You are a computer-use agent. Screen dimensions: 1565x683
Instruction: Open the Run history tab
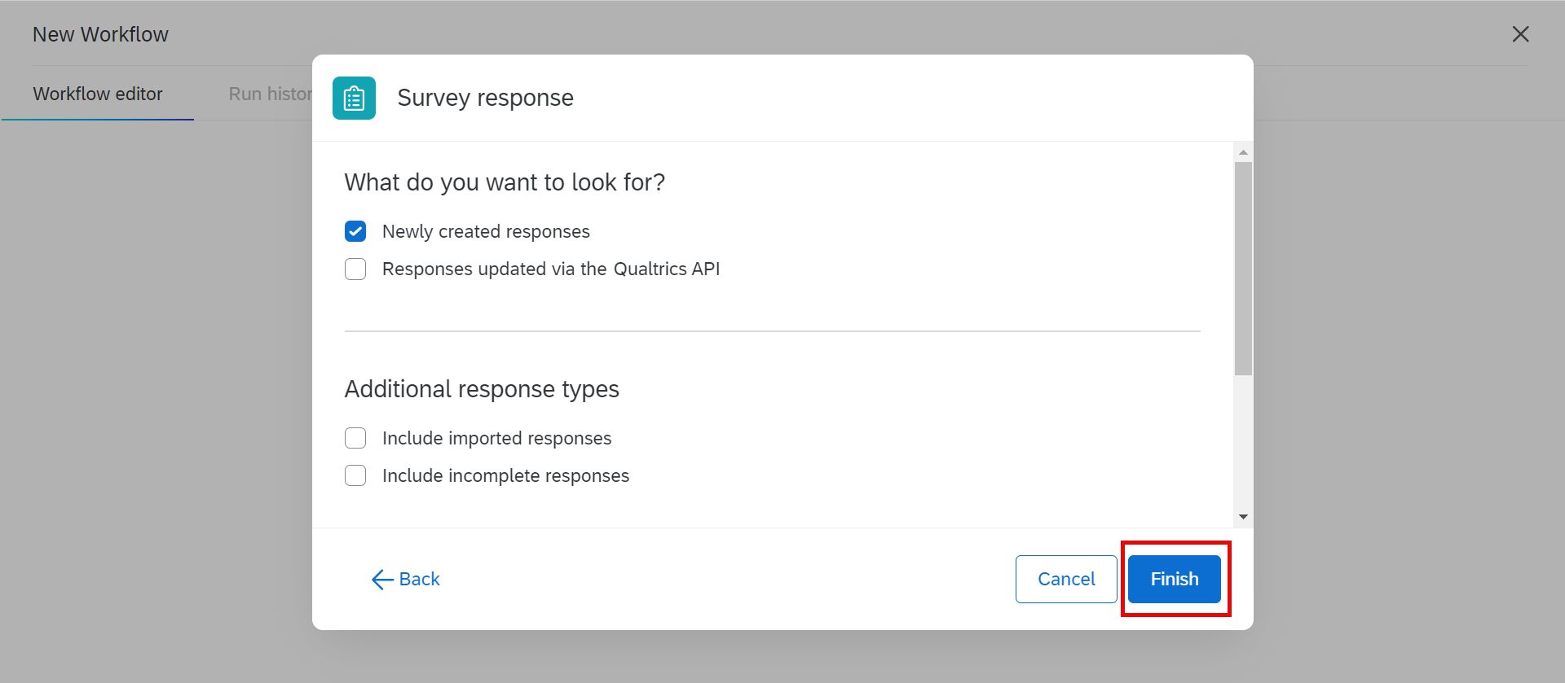[x=270, y=94]
